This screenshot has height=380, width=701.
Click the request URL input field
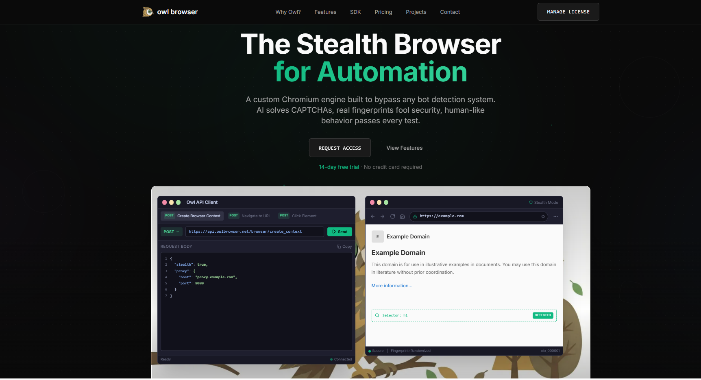[x=255, y=231]
